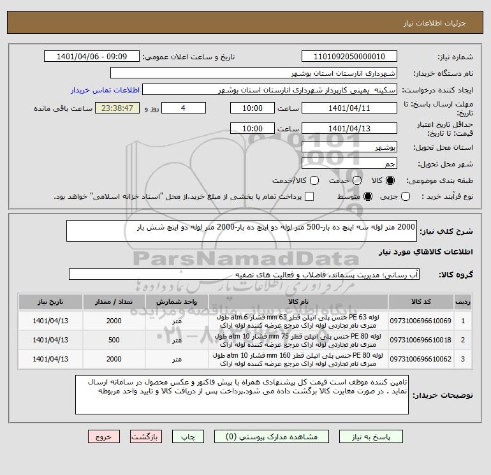Choose the متوسط purchase type radio
The width and height of the screenshot is (491, 475).
tap(368, 196)
